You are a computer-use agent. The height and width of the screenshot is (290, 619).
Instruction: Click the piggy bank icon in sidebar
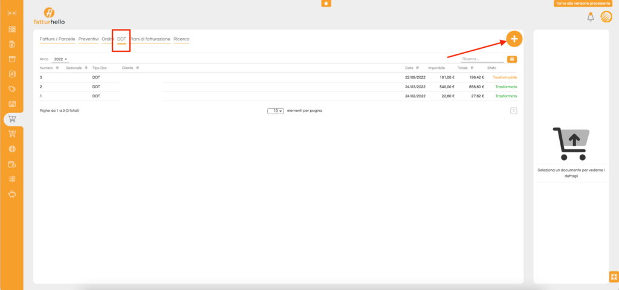click(x=11, y=194)
